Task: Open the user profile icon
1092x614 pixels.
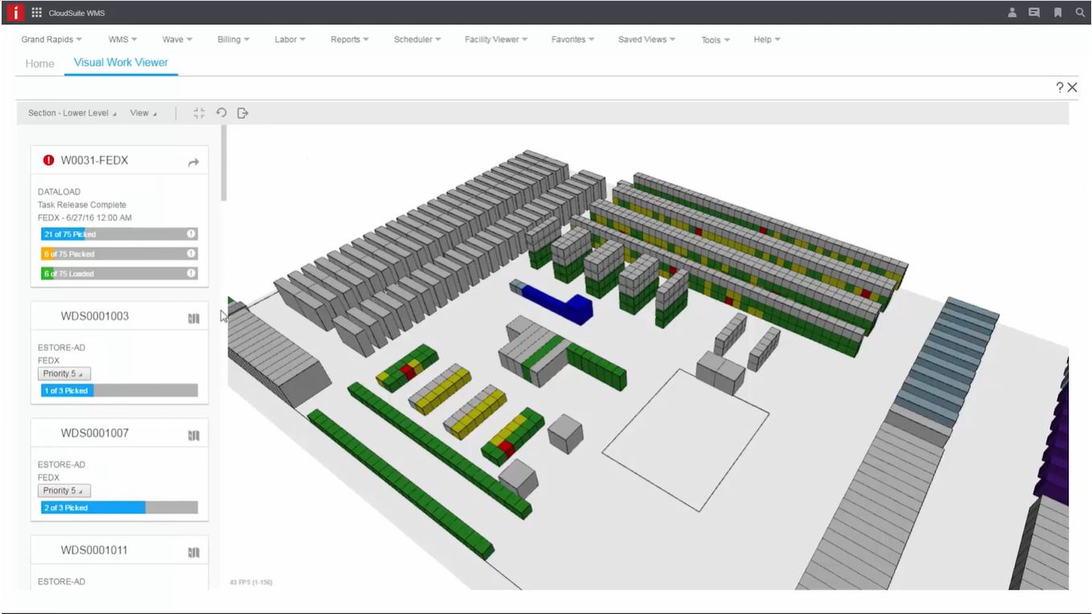Action: pos(1012,12)
